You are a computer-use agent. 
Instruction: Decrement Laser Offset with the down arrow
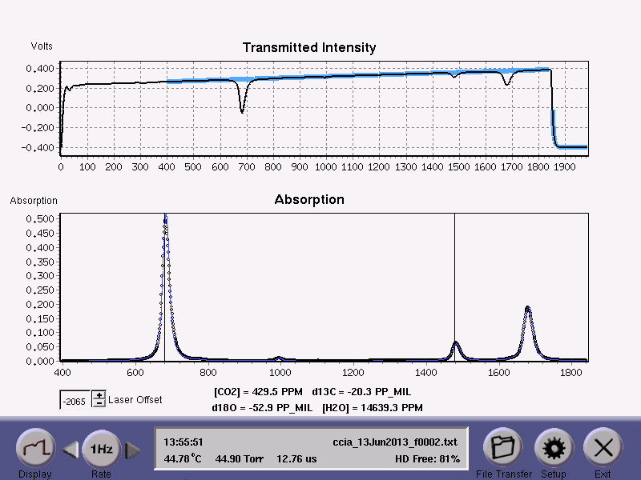point(99,402)
